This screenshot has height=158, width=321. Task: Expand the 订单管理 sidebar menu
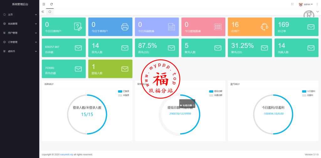(x=19, y=42)
